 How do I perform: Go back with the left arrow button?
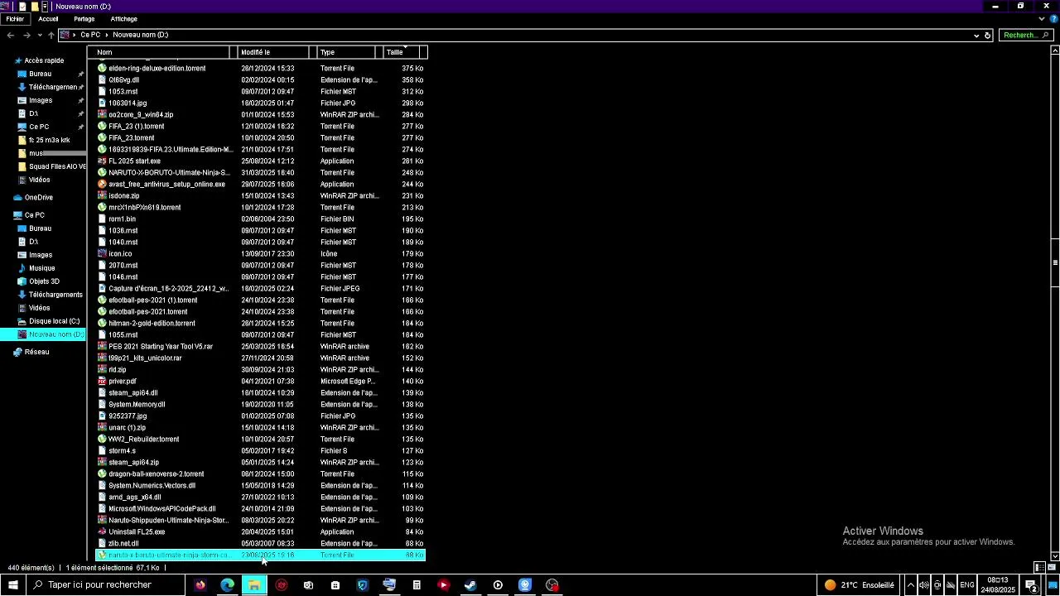[10, 35]
